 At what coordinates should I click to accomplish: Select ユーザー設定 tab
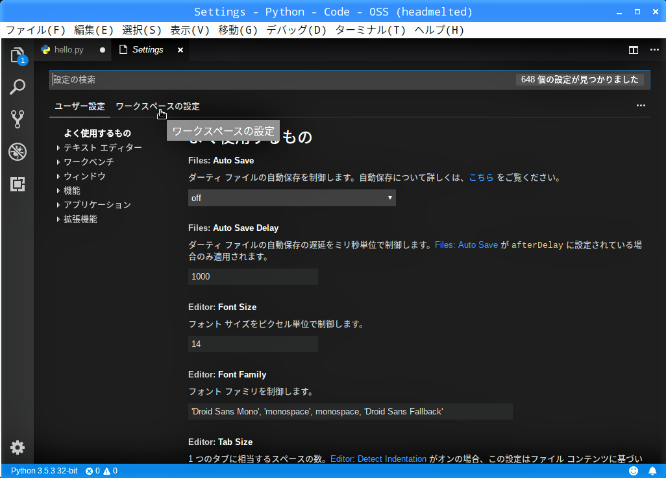click(80, 106)
